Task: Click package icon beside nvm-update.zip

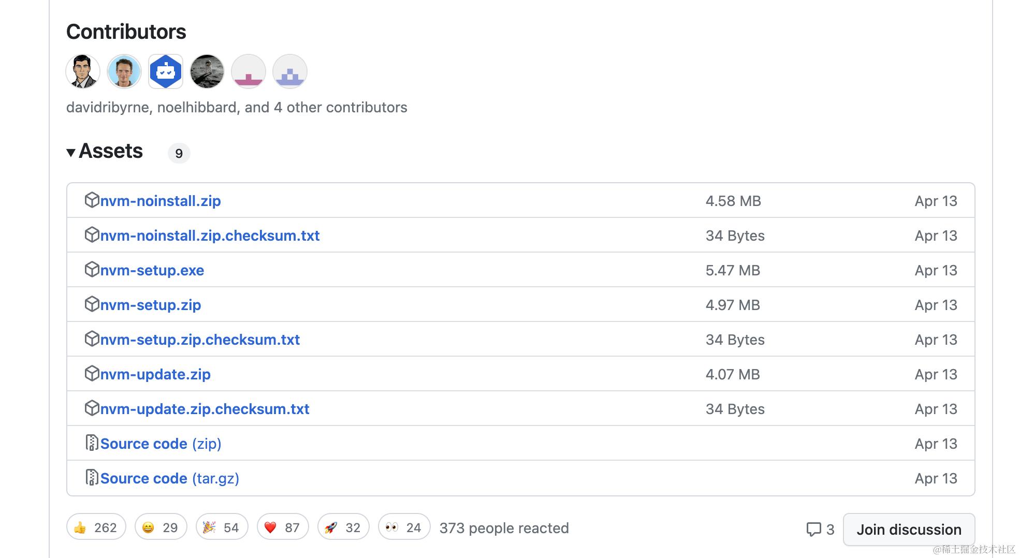Action: pyautogui.click(x=92, y=373)
